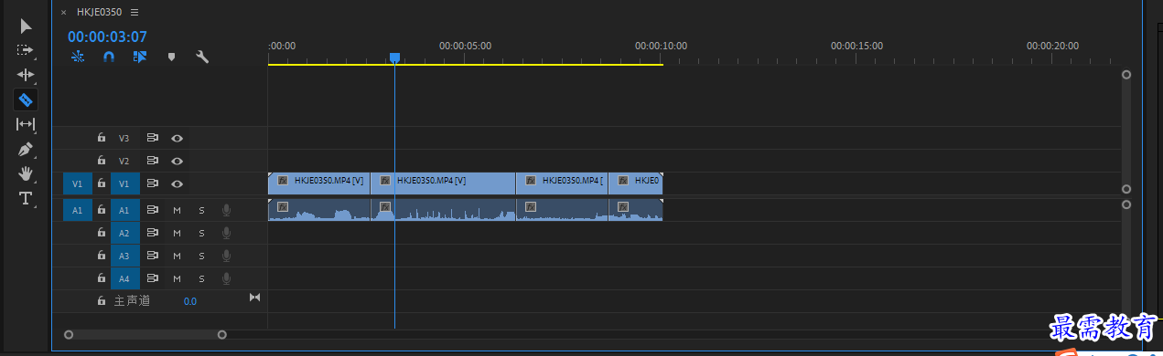Add a marker with shield icon
This screenshot has height=356, width=1163.
click(171, 57)
